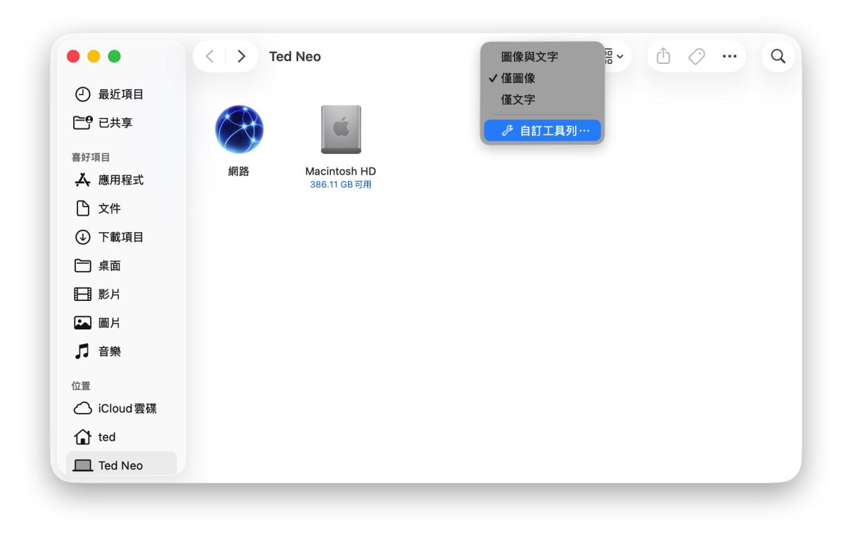852x550 pixels.
Task: Open 應用程式 in the sidebar
Action: pos(121,180)
